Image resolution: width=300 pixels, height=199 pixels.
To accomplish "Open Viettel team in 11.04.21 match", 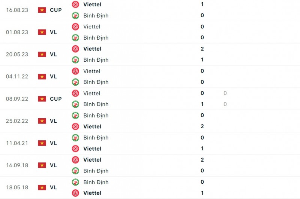I will (92, 149).
